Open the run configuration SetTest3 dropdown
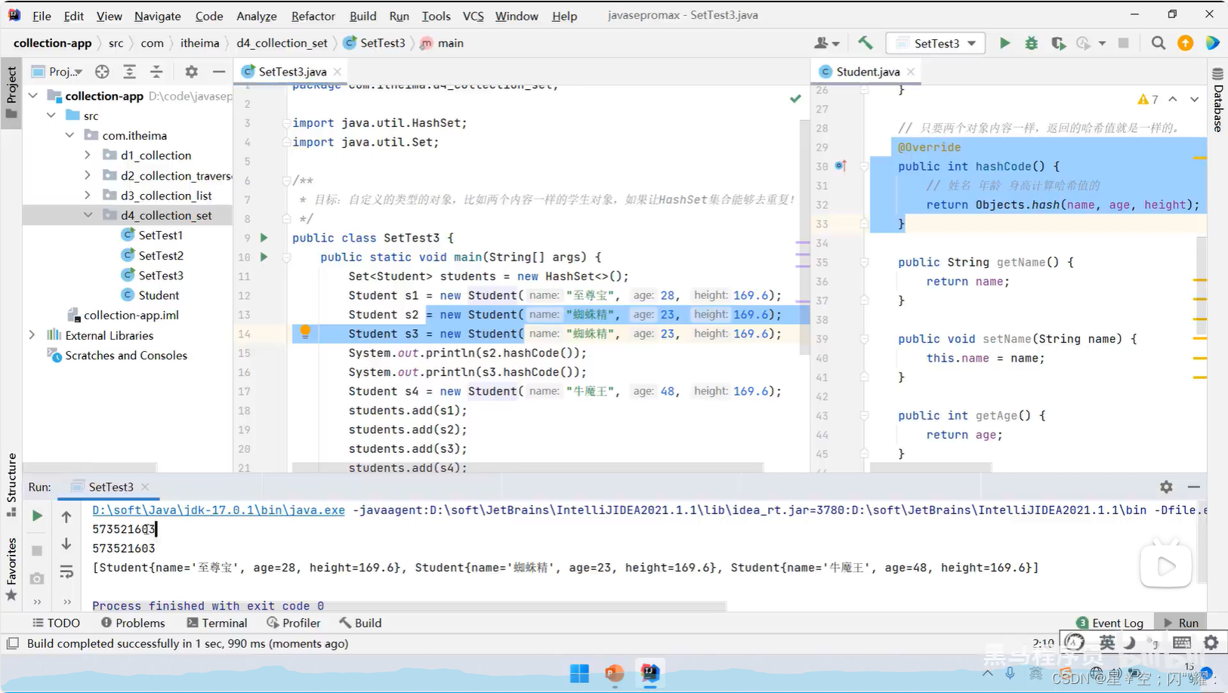 coord(936,43)
